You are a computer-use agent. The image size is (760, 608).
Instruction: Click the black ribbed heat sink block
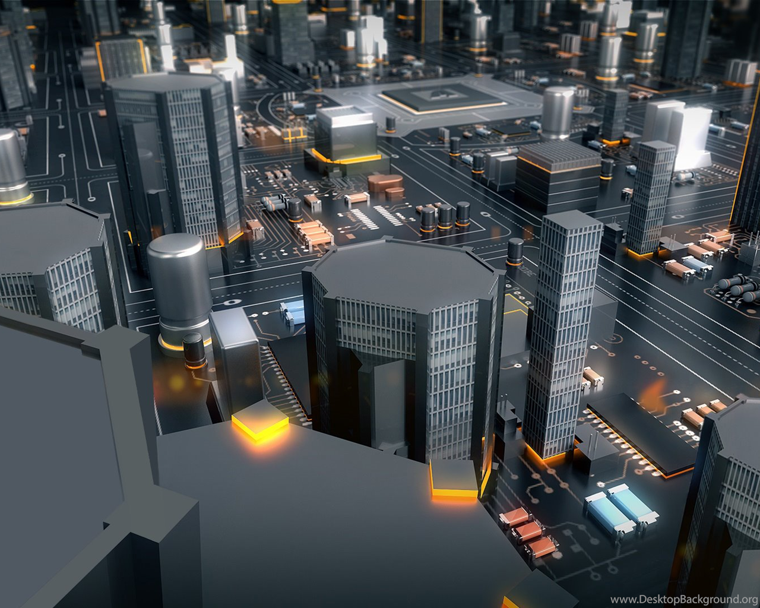[558, 175]
